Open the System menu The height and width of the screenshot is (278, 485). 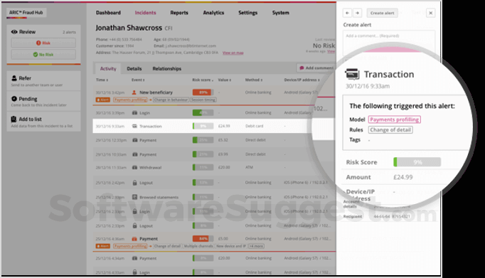pos(280,13)
